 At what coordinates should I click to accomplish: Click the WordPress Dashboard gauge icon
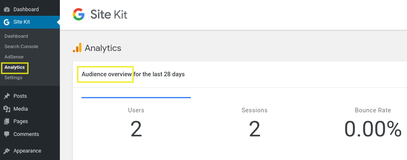pyautogui.click(x=7, y=9)
